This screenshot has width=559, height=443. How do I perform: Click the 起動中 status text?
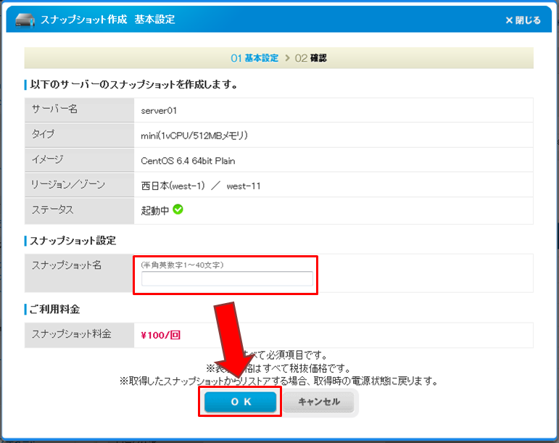pyautogui.click(x=154, y=211)
